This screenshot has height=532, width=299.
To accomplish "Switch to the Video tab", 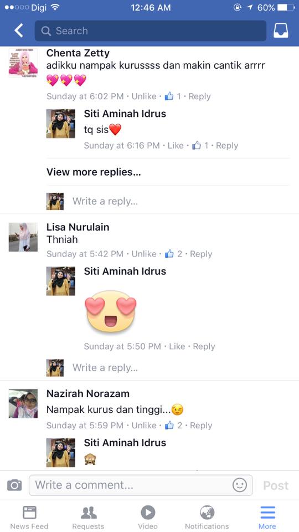I will 148,518.
